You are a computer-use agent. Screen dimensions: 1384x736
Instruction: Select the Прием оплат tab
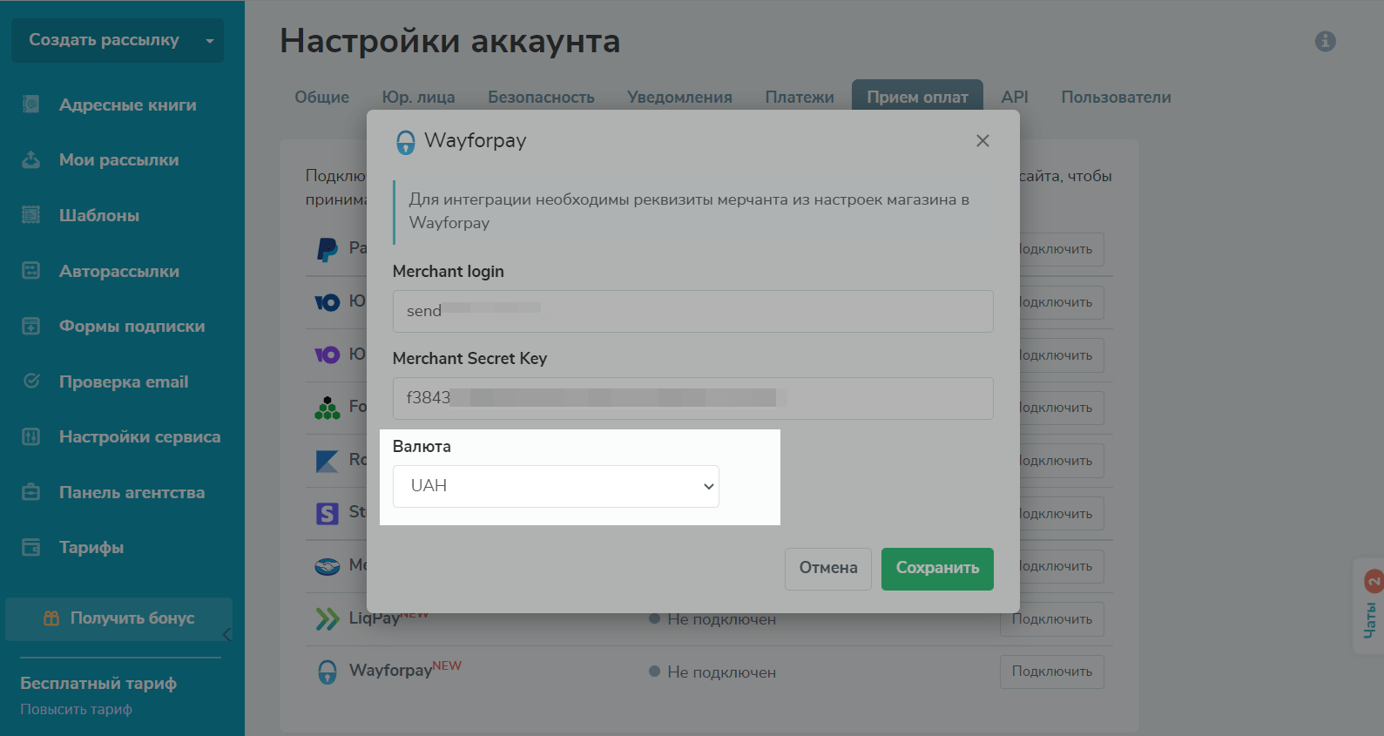click(x=917, y=96)
